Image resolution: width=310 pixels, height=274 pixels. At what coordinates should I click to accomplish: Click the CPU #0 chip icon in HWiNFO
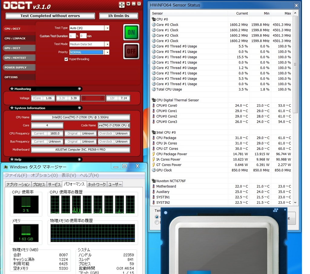click(154, 19)
